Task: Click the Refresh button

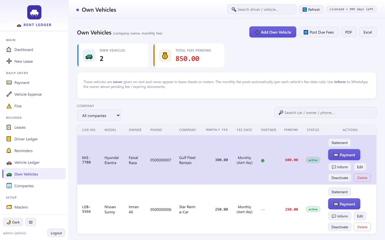Action: [x=311, y=9]
